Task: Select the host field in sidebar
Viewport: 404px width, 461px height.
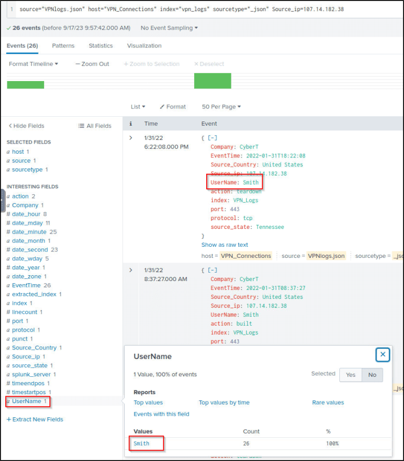Action: [x=18, y=152]
